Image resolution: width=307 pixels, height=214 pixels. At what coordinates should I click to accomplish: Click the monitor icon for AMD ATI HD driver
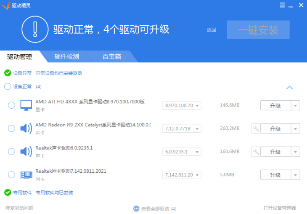pyautogui.click(x=26, y=105)
